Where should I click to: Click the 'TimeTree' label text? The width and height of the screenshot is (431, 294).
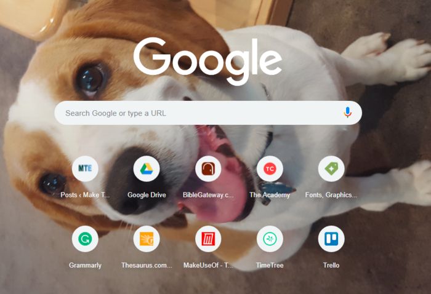[270, 265]
